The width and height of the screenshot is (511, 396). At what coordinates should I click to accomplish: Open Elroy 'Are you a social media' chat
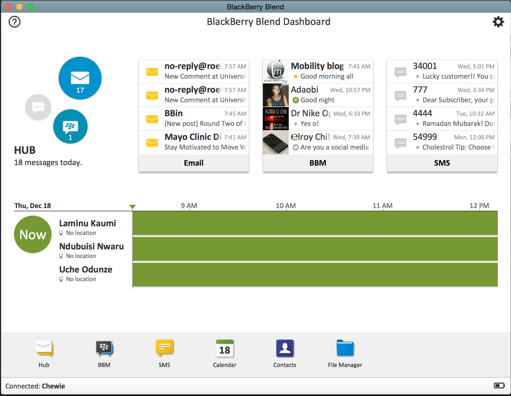click(x=318, y=142)
